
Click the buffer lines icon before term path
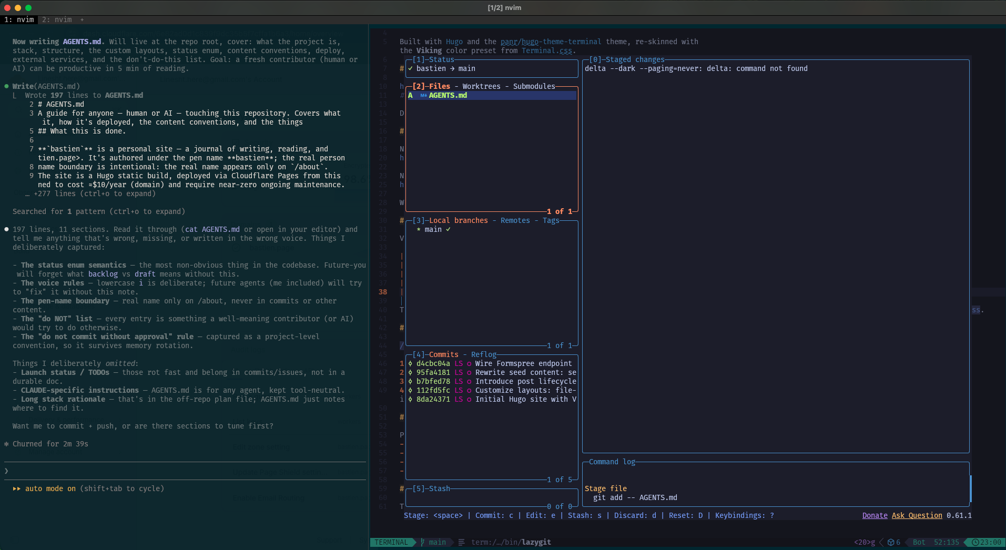pyautogui.click(x=461, y=542)
